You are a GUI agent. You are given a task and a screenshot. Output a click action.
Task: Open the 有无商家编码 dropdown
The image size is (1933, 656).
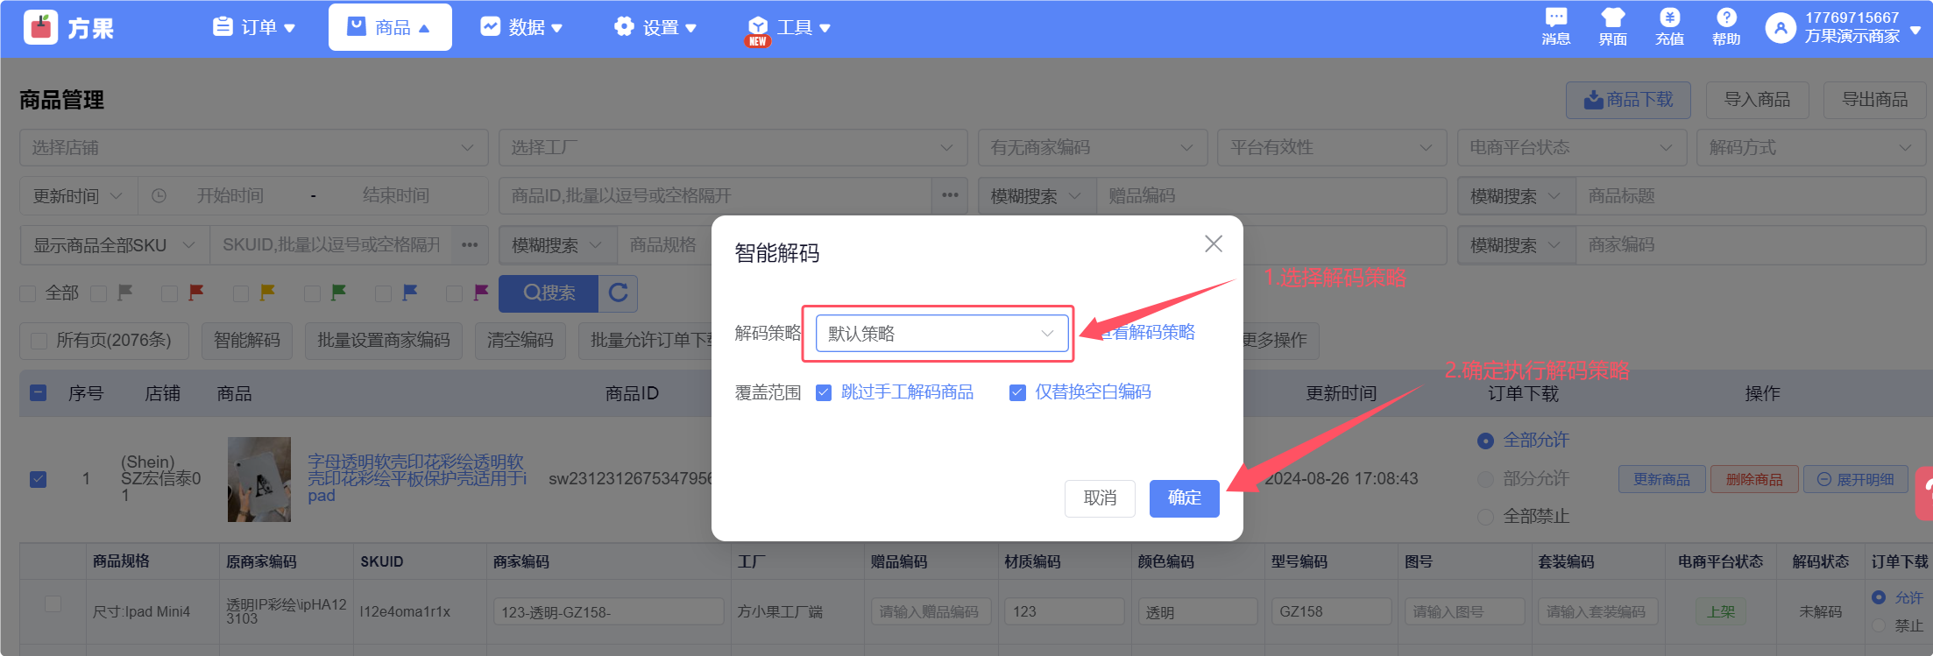(x=1093, y=147)
